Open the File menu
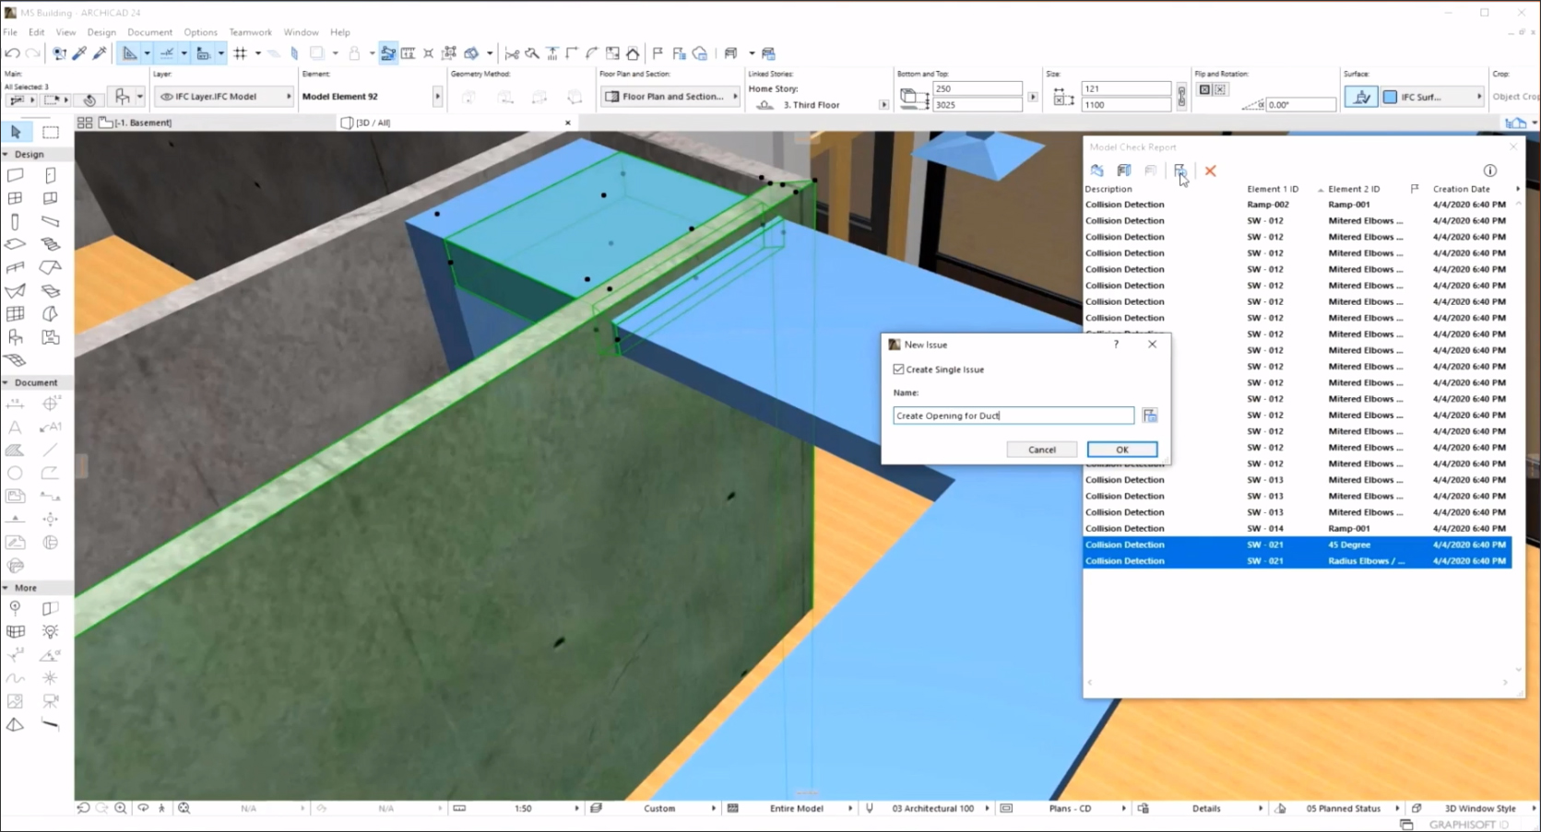The width and height of the screenshot is (1541, 832). 10,32
